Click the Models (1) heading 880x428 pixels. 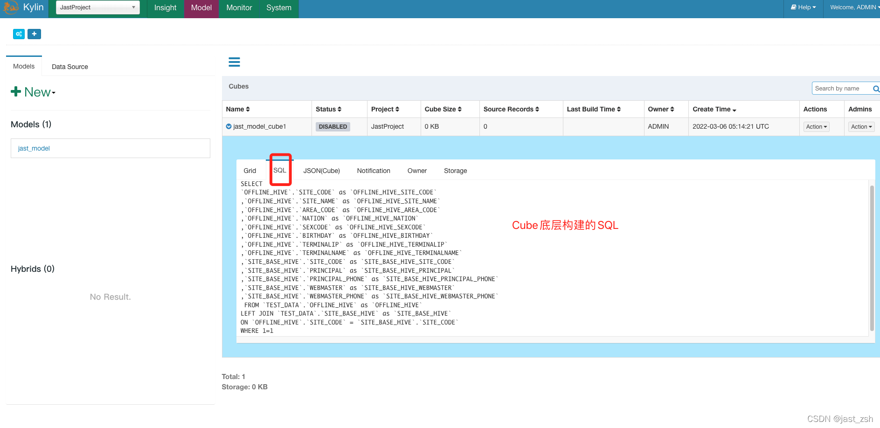[31, 124]
